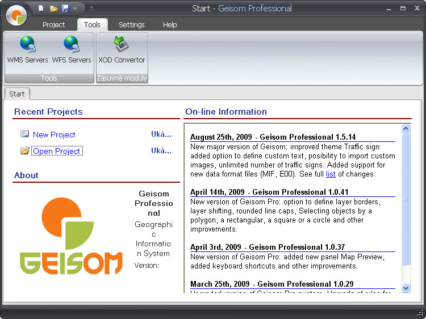Follow the 'list' of changes hyperlink
Viewport: 426px width, 319px height.
pos(331,174)
